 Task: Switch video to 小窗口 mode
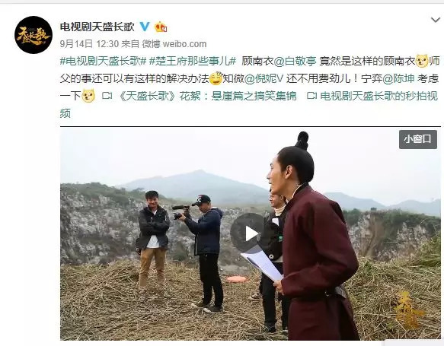coord(418,139)
